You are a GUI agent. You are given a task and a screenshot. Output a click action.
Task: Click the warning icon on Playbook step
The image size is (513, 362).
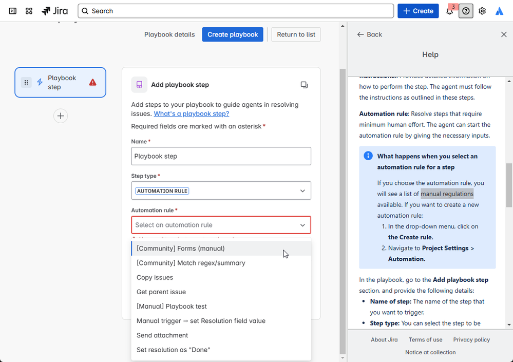(93, 82)
